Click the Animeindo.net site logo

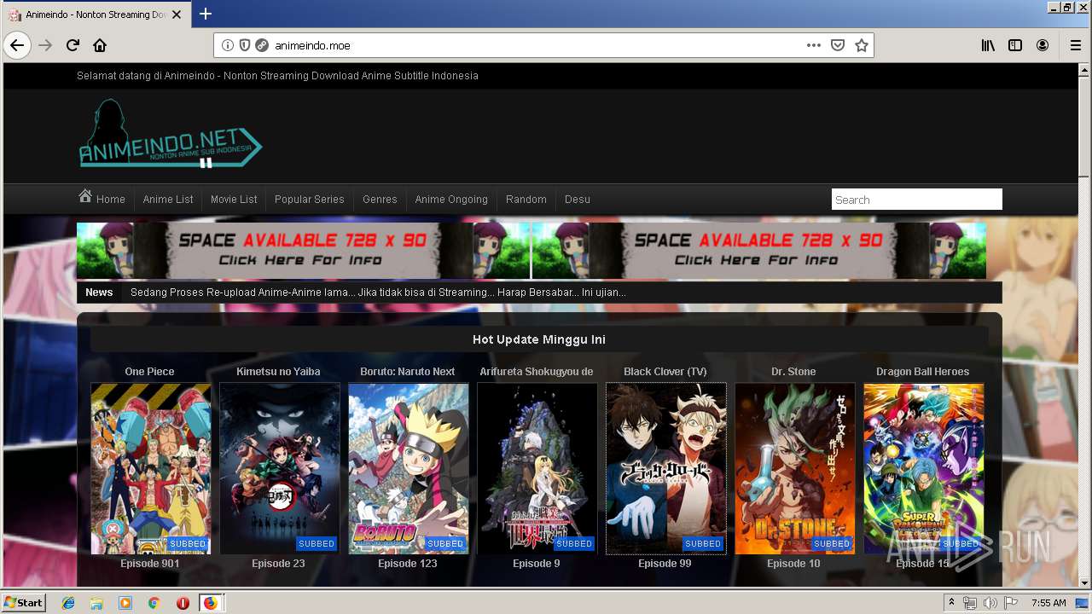[x=171, y=134]
